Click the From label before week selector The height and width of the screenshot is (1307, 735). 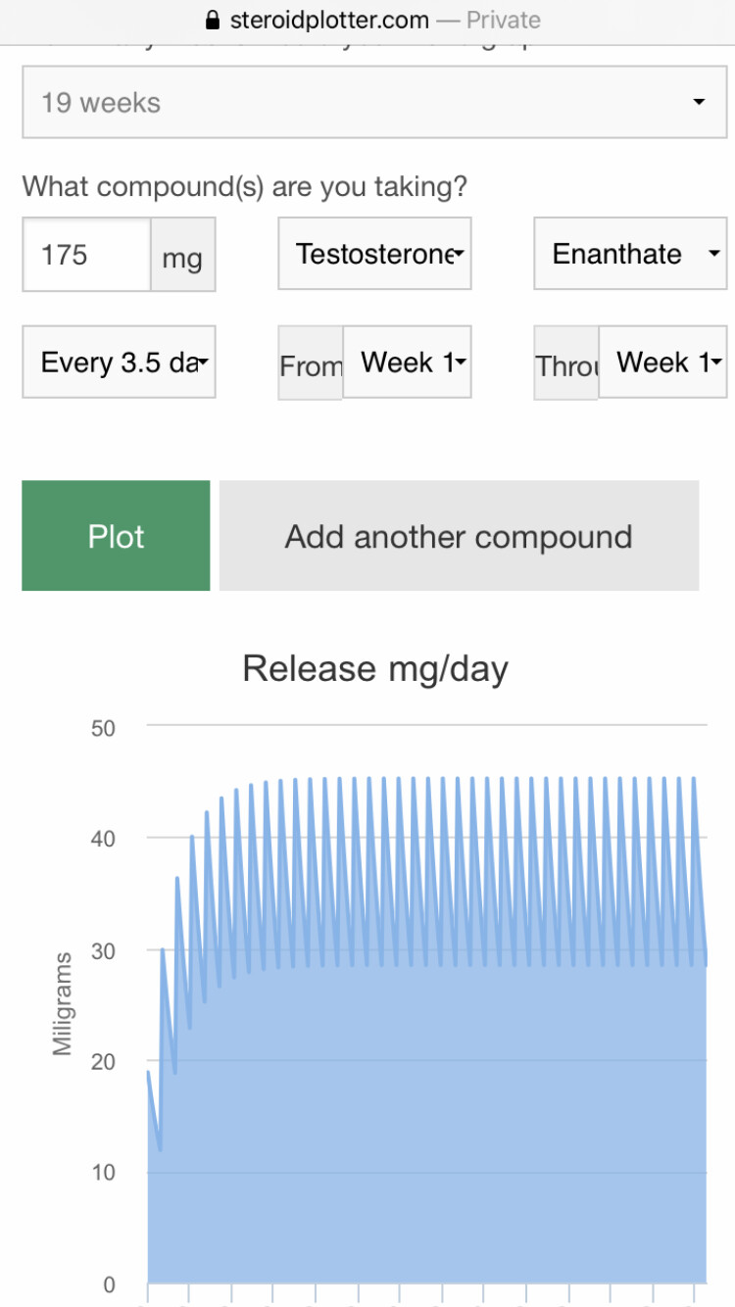pyautogui.click(x=311, y=365)
